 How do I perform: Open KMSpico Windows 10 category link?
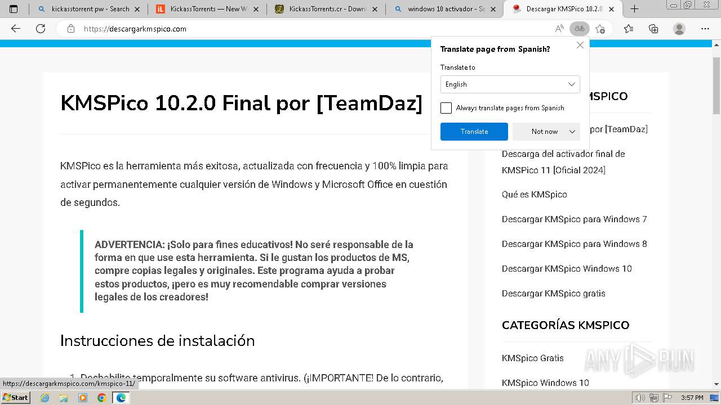click(x=545, y=383)
